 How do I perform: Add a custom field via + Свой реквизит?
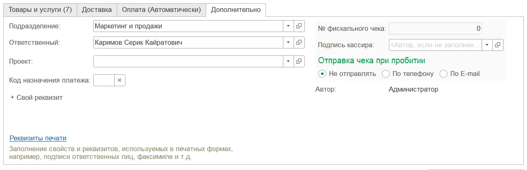pyautogui.click(x=36, y=97)
